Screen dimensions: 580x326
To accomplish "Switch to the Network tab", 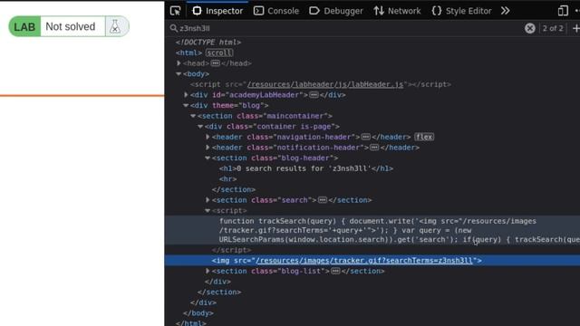I will click(397, 11).
